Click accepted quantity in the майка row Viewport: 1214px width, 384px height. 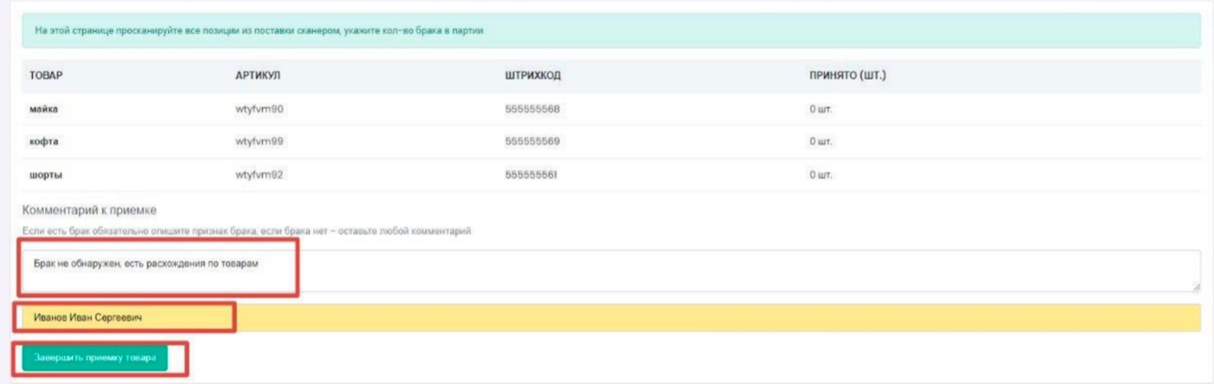[820, 109]
